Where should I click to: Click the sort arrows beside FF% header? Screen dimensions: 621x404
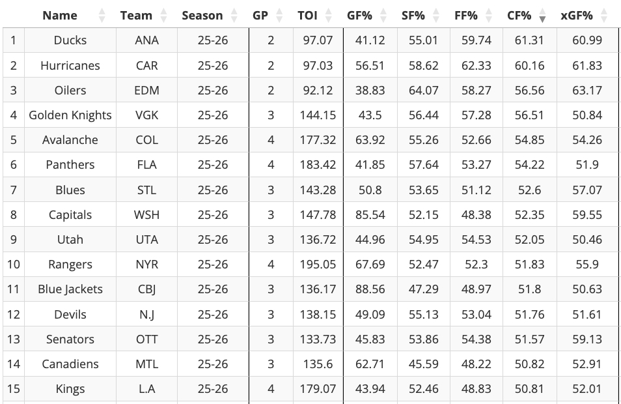(x=489, y=16)
